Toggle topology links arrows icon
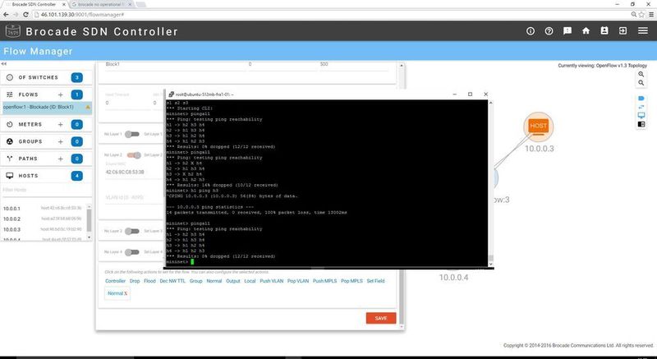Image resolution: width=657 pixels, height=359 pixels. 641,107
